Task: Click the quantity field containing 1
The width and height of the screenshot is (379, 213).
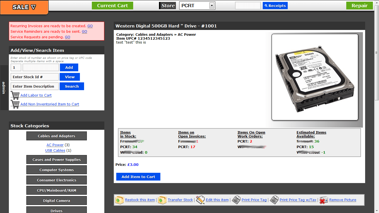Action: point(16,67)
